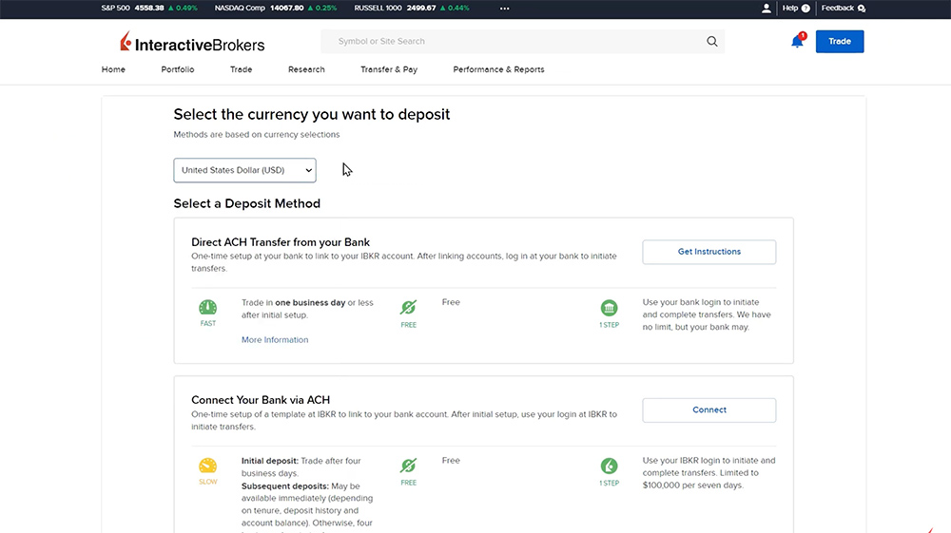Click the green FAST speedometer icon
The height and width of the screenshot is (533, 951).
point(207,308)
